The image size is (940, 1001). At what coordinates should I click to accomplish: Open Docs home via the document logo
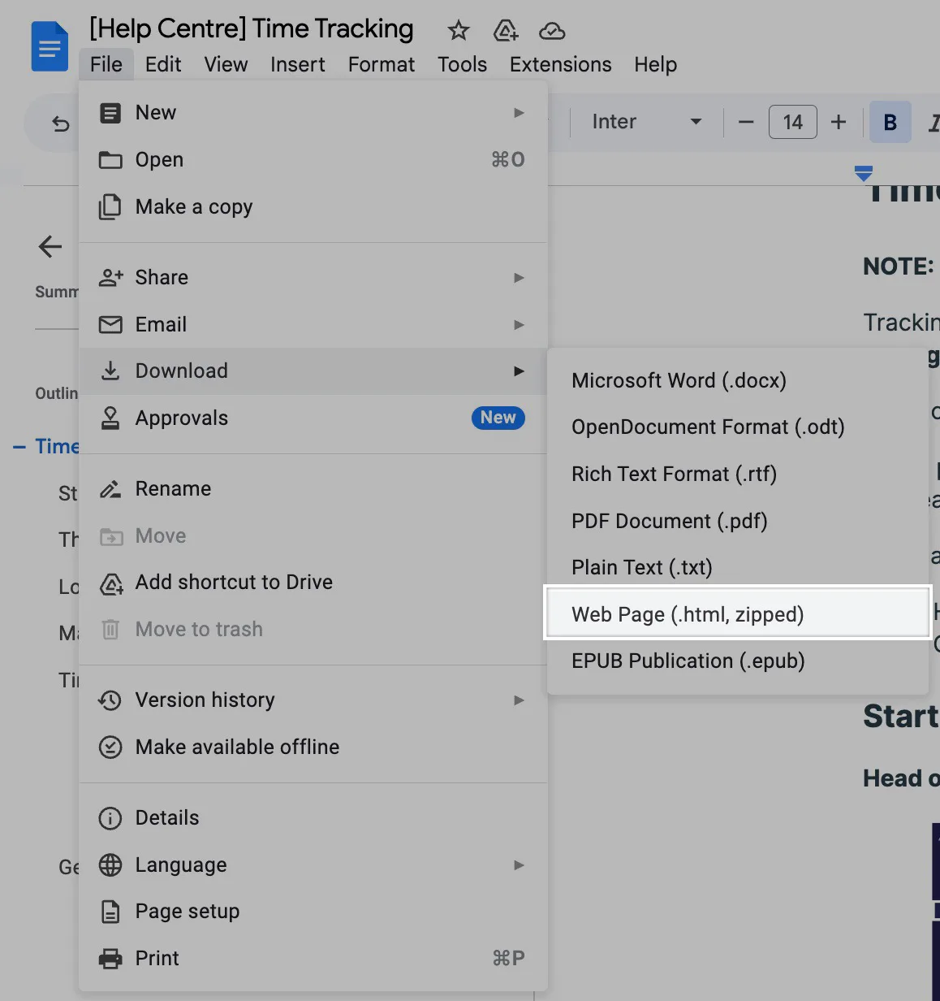(50, 46)
